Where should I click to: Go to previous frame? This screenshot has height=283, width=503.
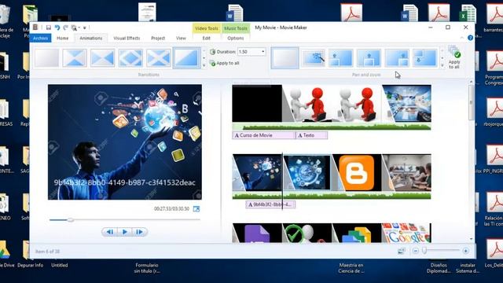pyautogui.click(x=110, y=232)
